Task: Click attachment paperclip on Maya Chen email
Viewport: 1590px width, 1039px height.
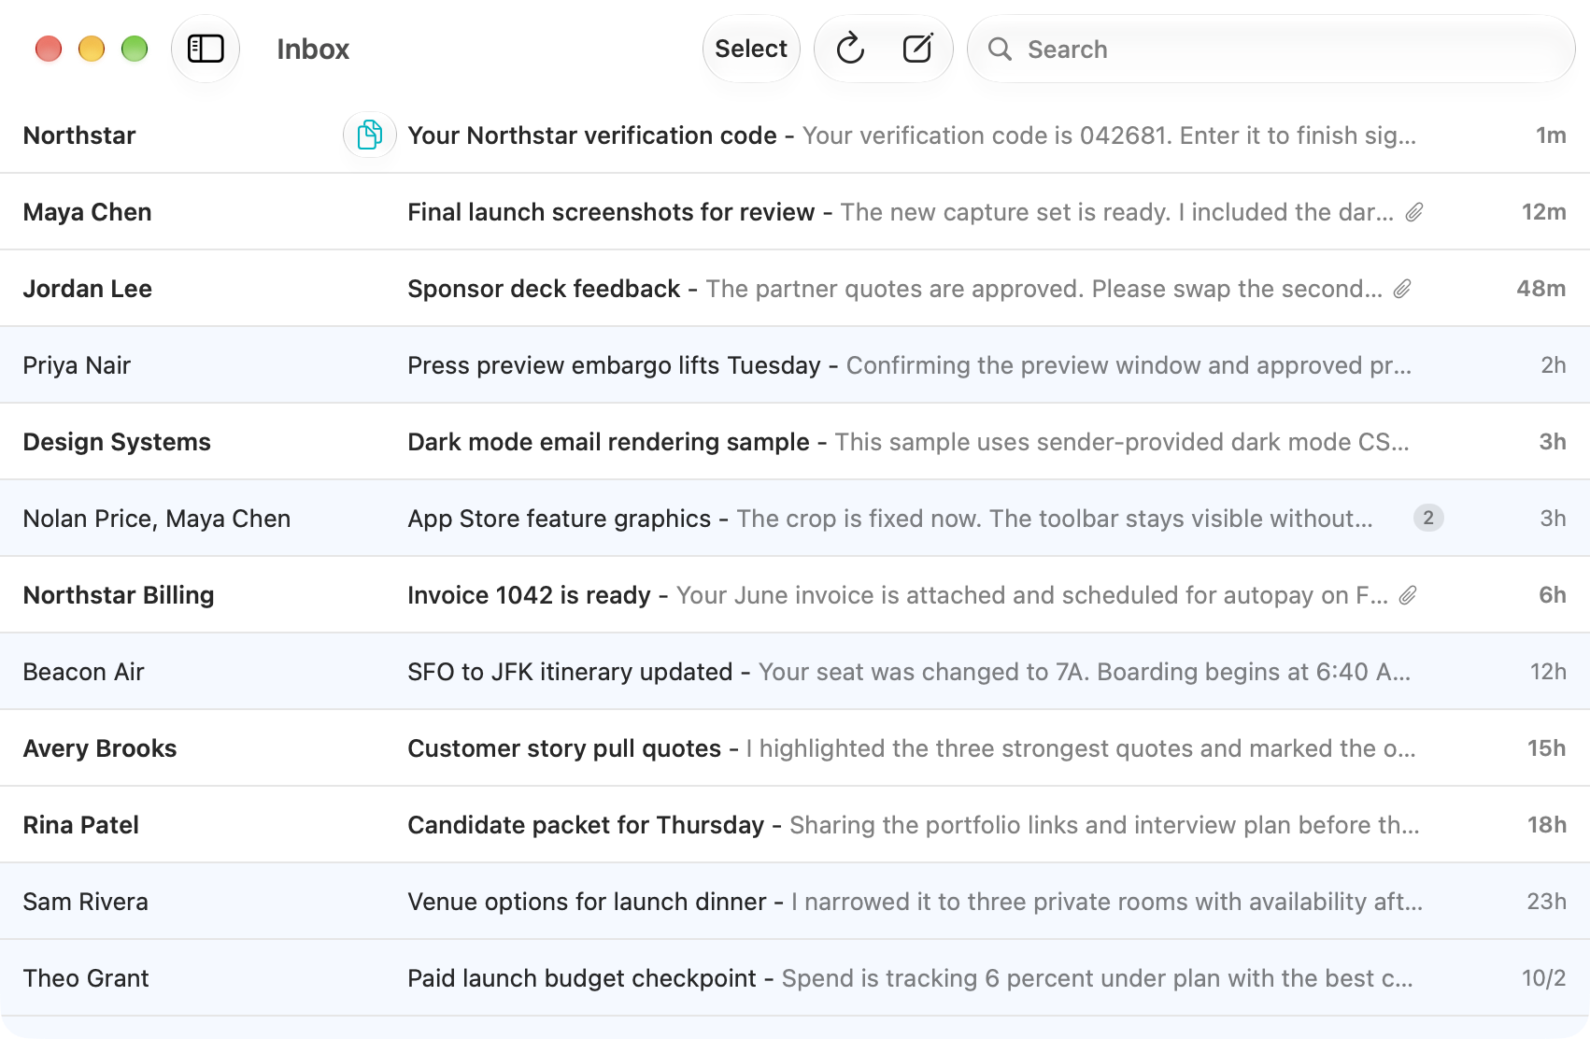Action: tap(1414, 212)
